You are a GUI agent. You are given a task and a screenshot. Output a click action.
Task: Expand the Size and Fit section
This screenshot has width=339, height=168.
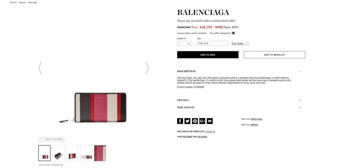tap(299, 107)
